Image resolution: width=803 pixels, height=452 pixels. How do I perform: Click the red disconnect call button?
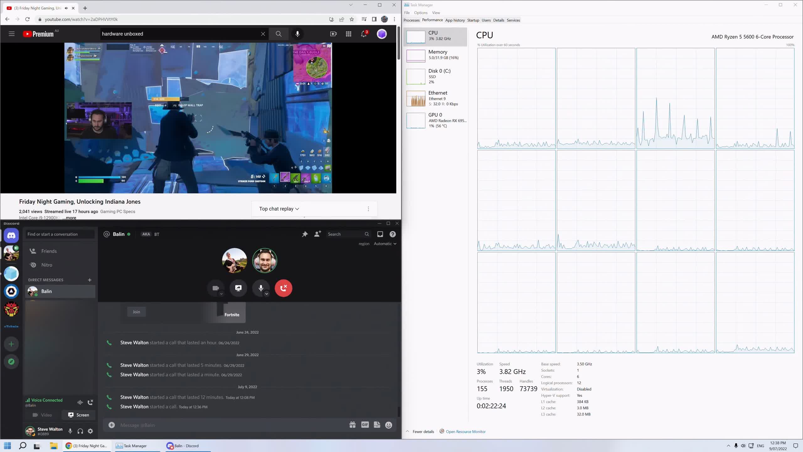tap(283, 288)
